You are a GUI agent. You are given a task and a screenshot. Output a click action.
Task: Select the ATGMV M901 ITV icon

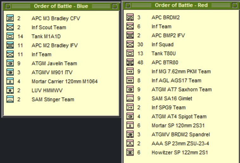click(x=10, y=72)
